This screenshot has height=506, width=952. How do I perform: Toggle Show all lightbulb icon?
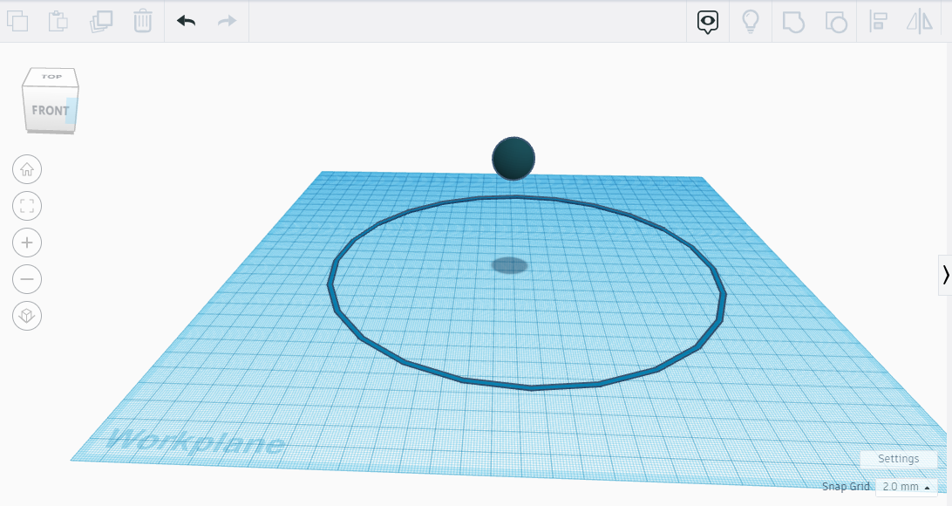pyautogui.click(x=751, y=22)
